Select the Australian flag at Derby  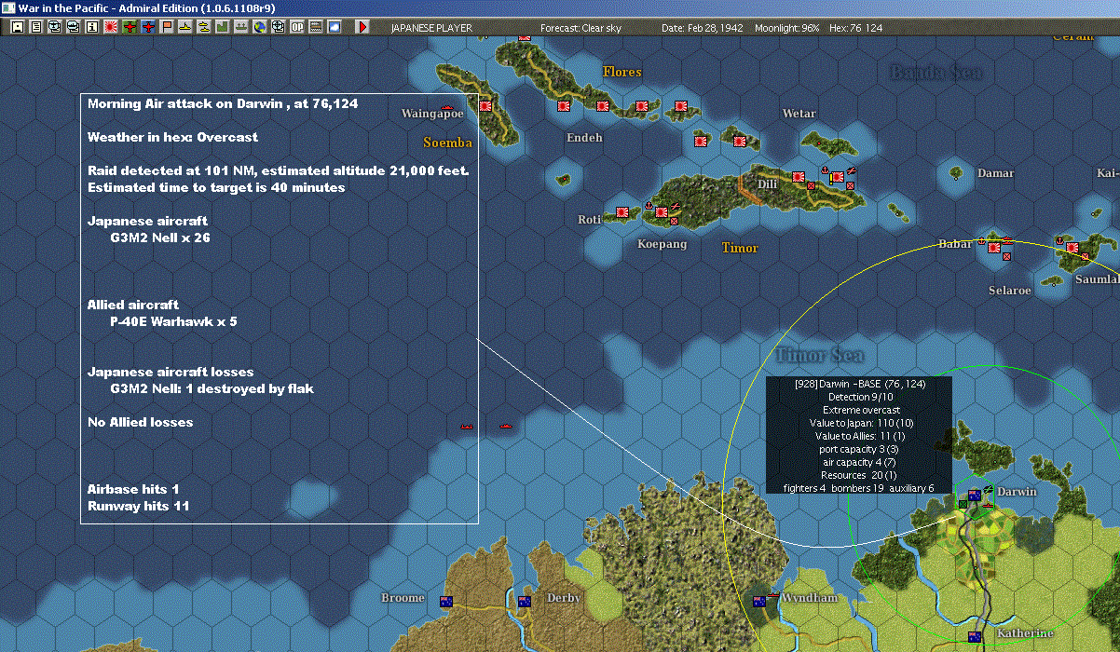pyautogui.click(x=524, y=602)
